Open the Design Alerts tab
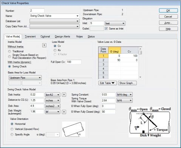Viewport: 181px width, 148px height. (62, 36)
